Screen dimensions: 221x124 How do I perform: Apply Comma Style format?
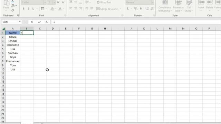(141, 9)
